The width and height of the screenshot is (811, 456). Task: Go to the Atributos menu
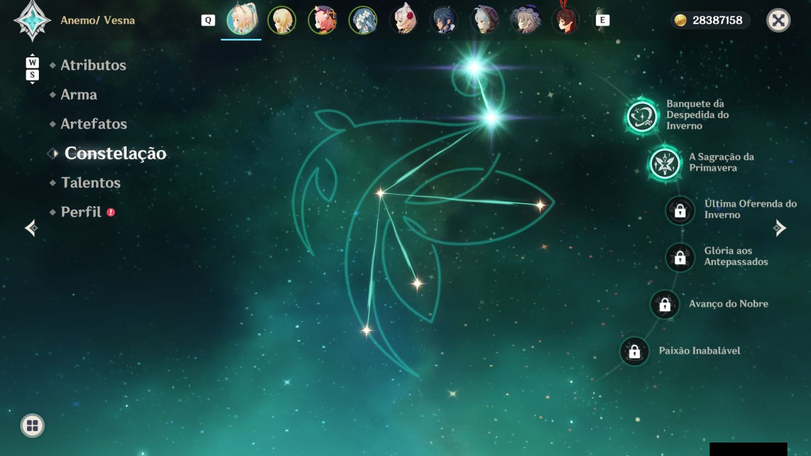coord(93,65)
